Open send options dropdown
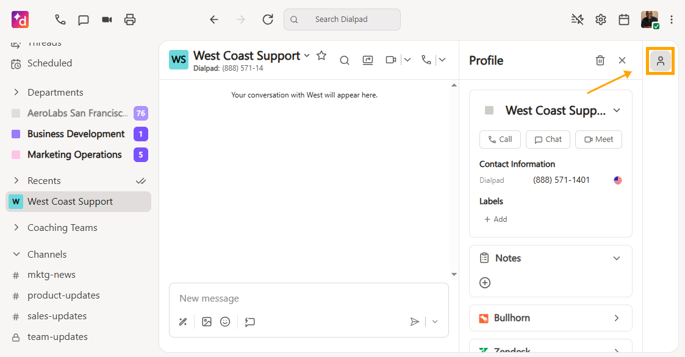Viewport: 685px width, 357px height. pos(435,322)
